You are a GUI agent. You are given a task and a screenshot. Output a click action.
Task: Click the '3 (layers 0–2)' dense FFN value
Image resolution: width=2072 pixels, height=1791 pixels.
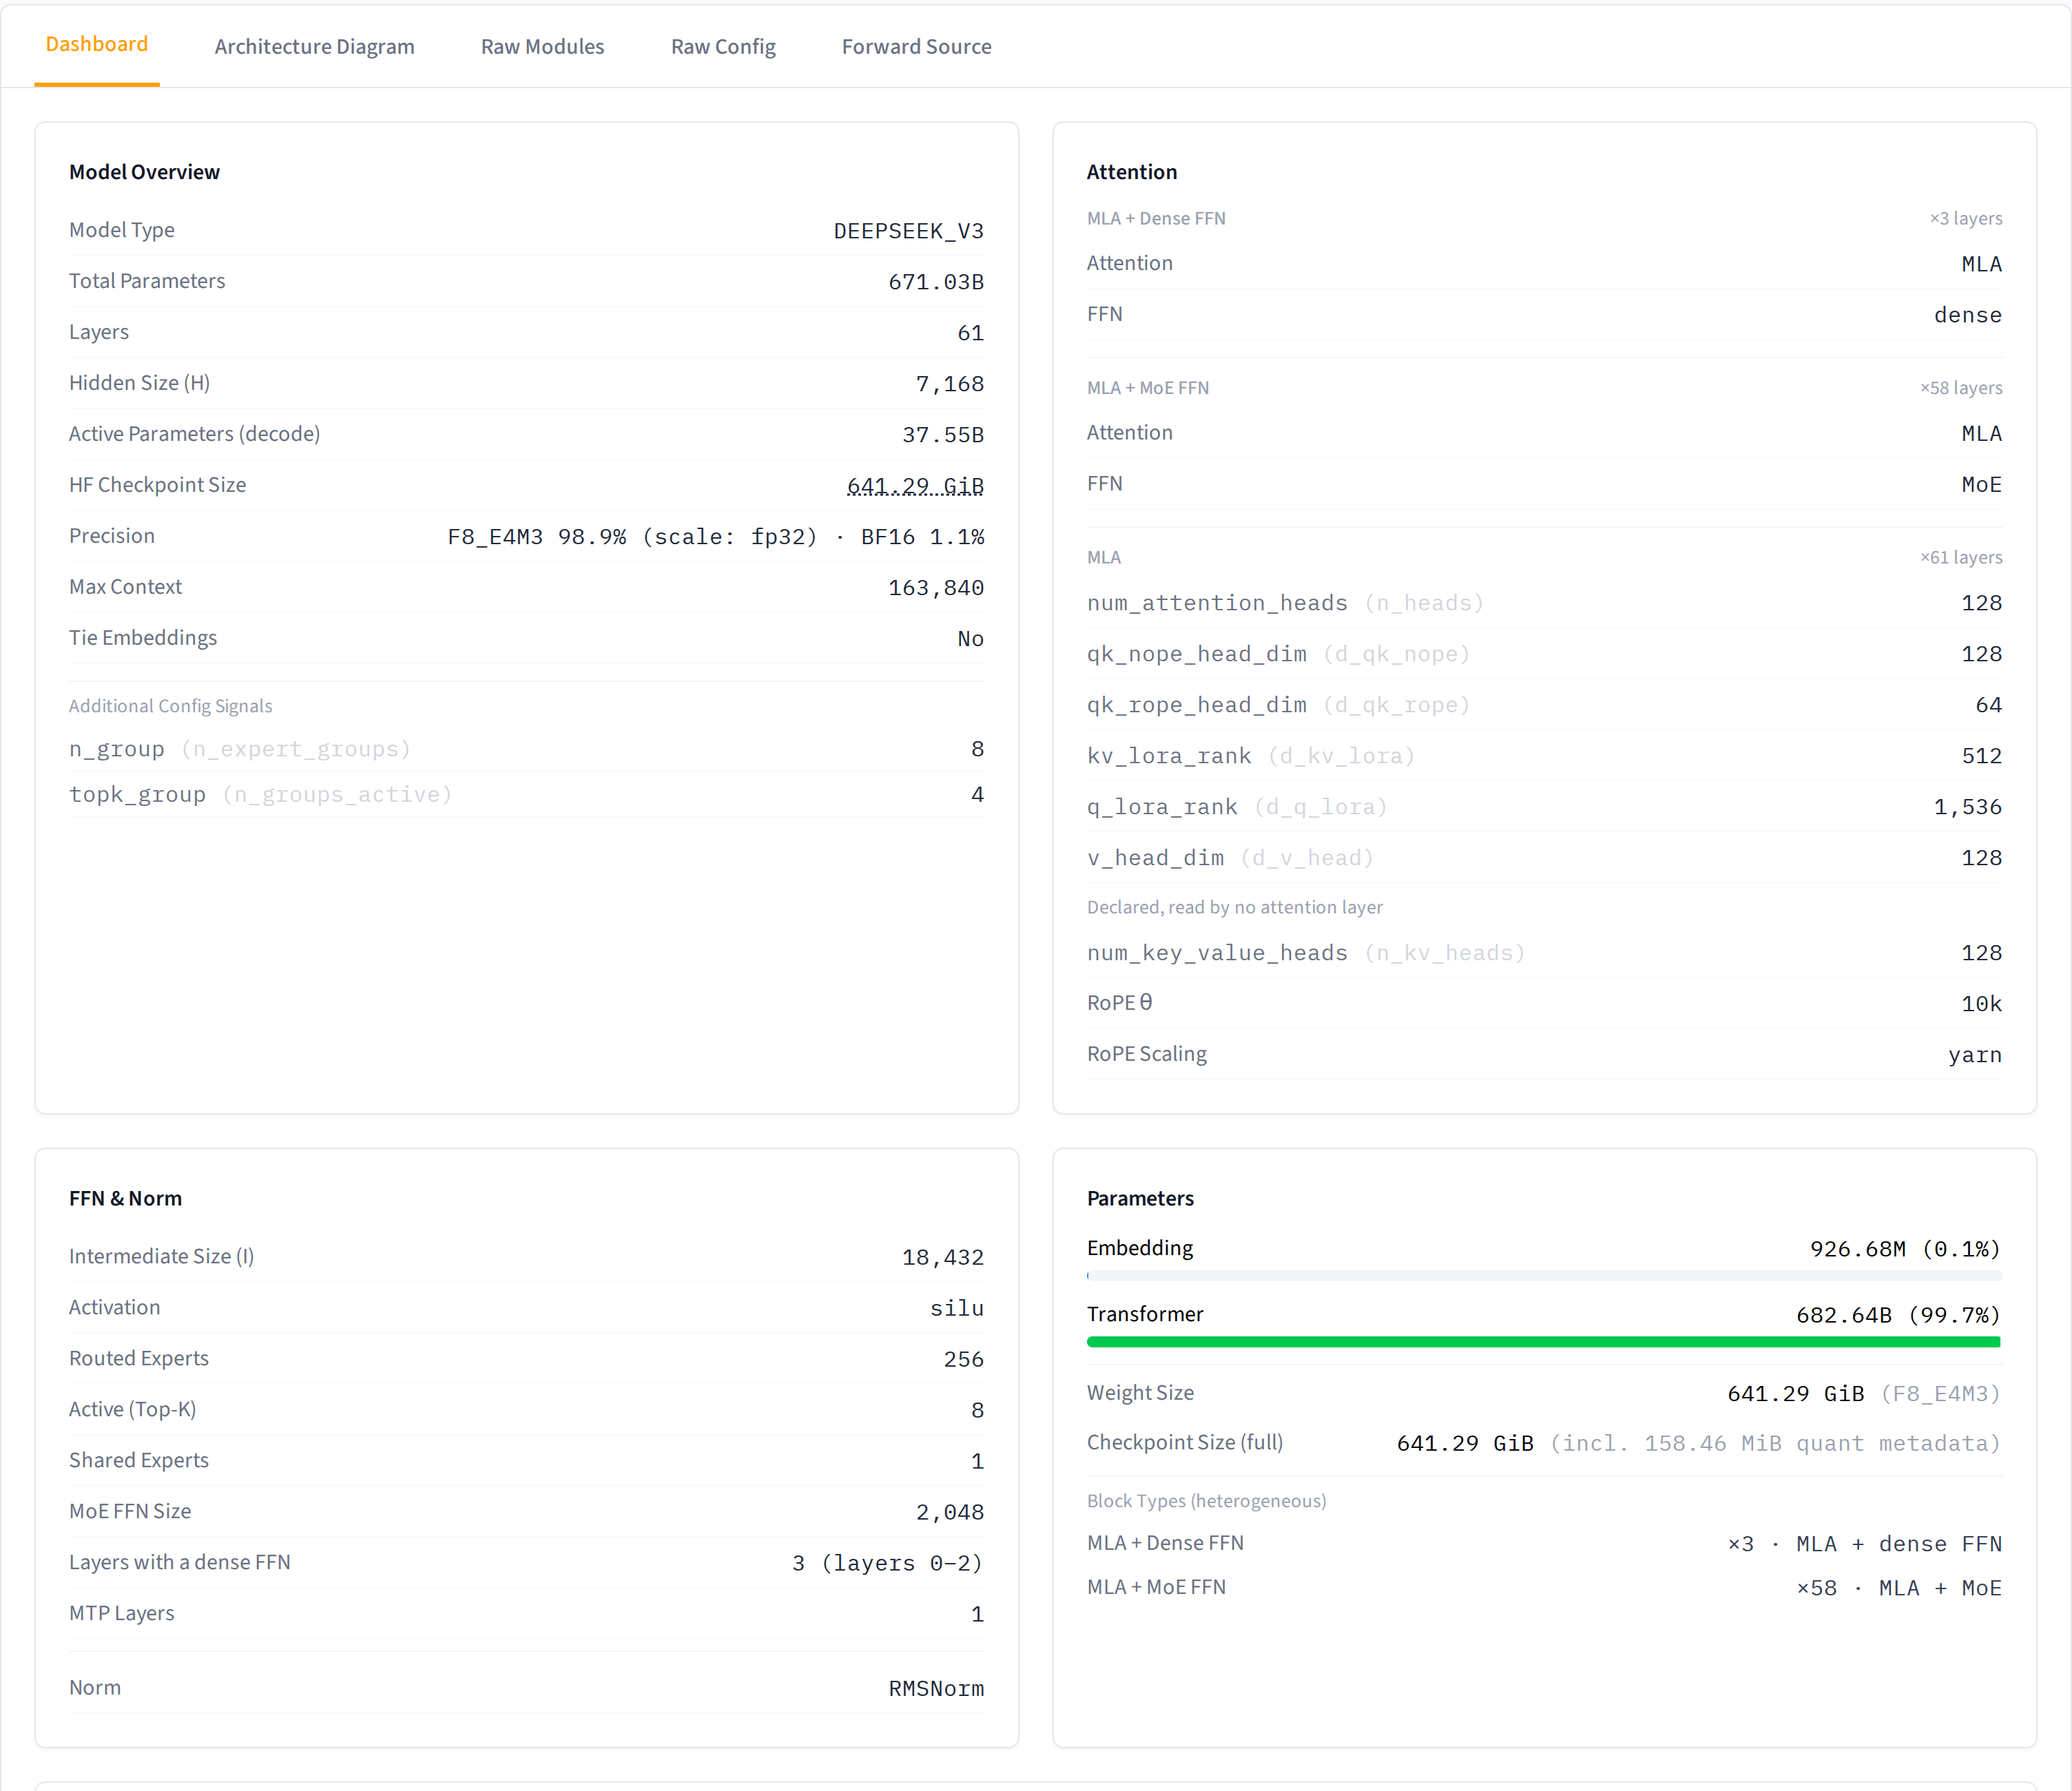(887, 1564)
